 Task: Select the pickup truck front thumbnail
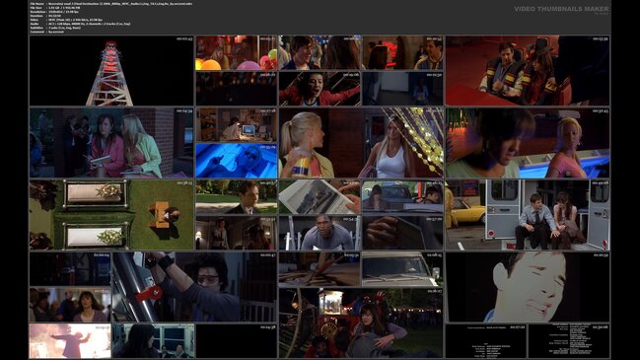[x=403, y=269]
